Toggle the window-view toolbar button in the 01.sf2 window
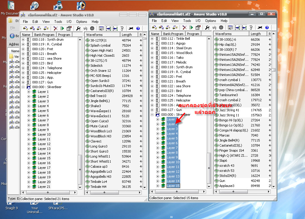The height and width of the screenshot is (219, 305). point(230,28)
